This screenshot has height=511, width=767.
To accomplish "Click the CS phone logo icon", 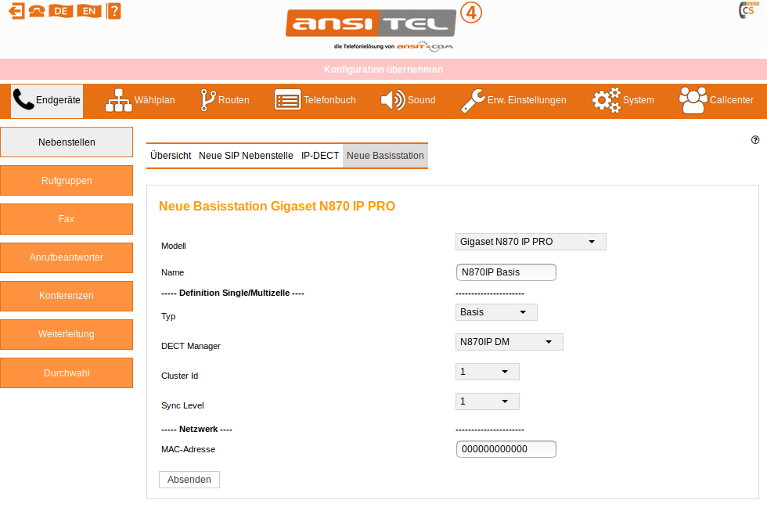I will [x=746, y=11].
